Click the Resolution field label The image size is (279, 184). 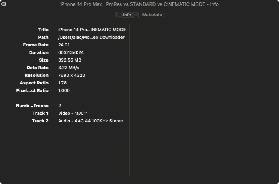36,75
